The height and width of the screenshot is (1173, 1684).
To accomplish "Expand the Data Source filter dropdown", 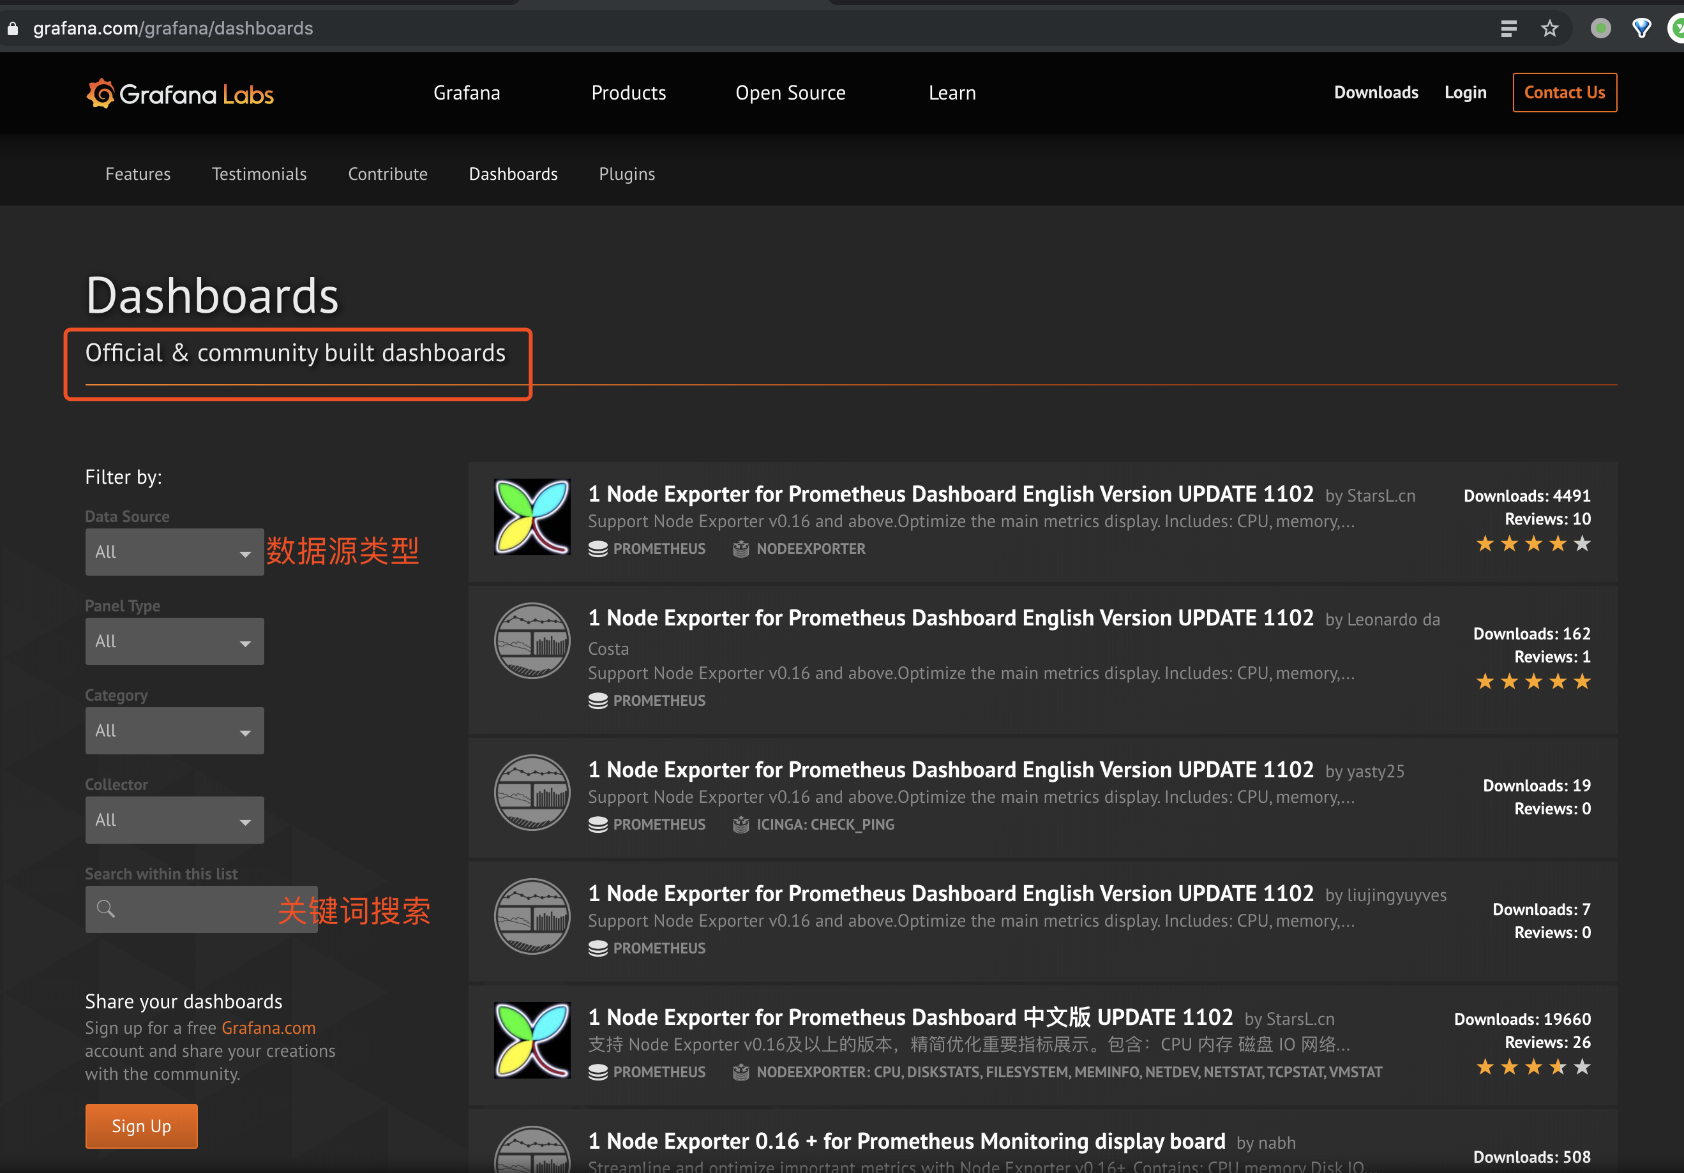I will [x=173, y=553].
